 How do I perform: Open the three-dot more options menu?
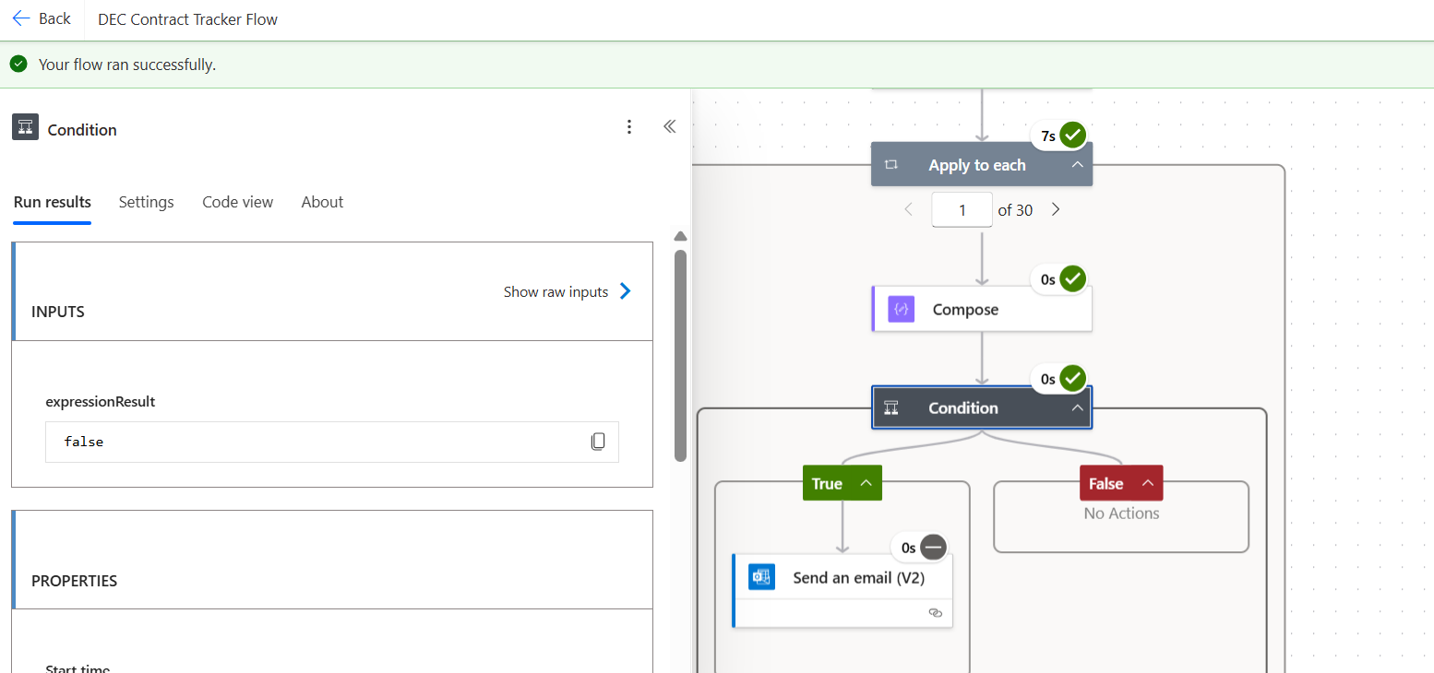coord(629,127)
